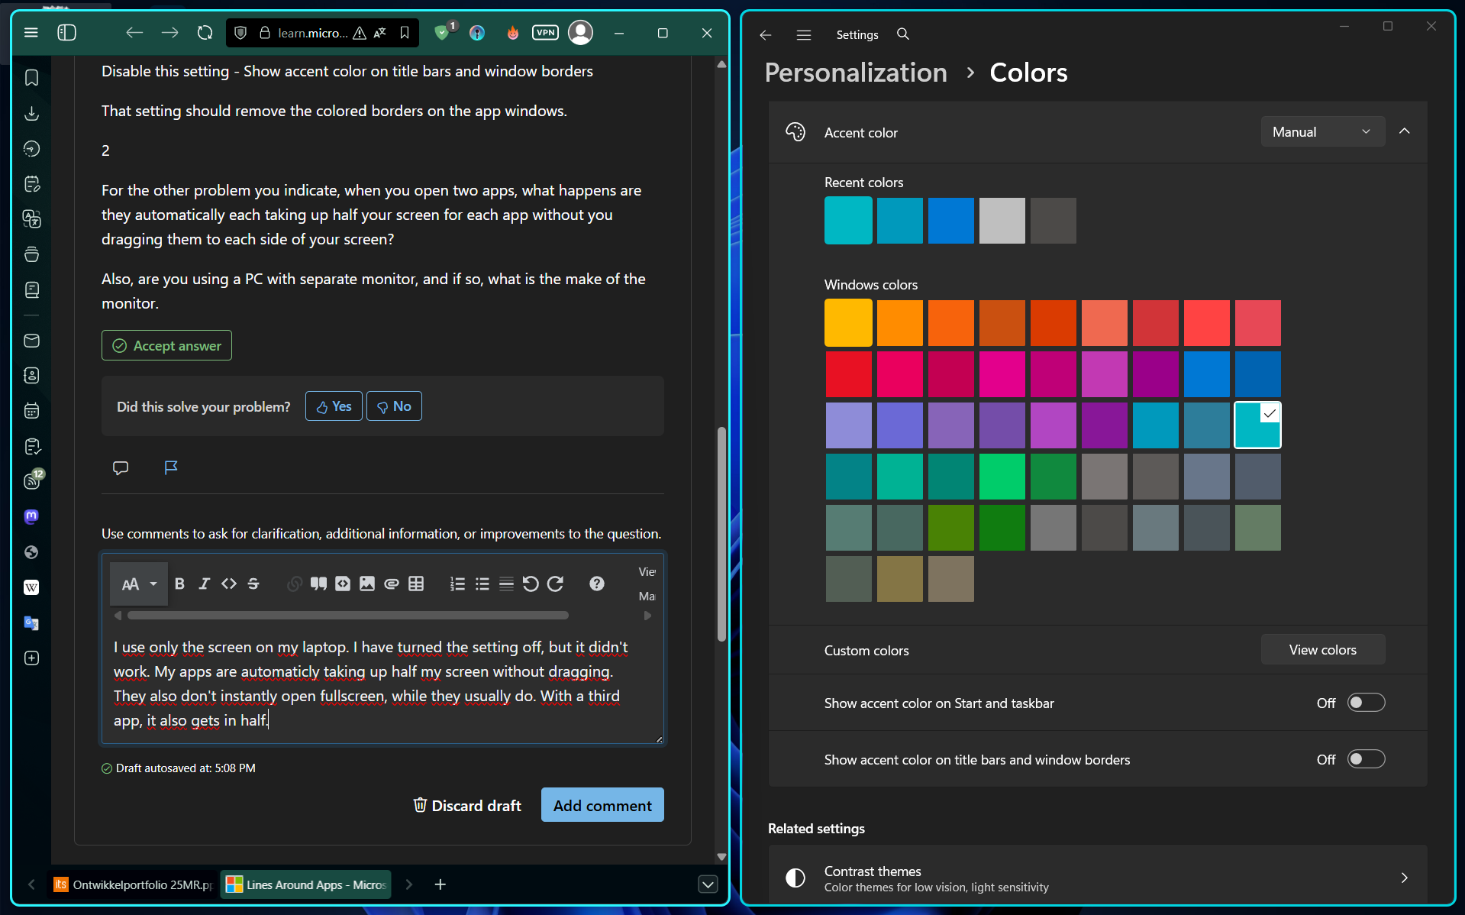Screen dimensions: 1465x915
Task: Open editor help question mark icon
Action: (x=597, y=584)
